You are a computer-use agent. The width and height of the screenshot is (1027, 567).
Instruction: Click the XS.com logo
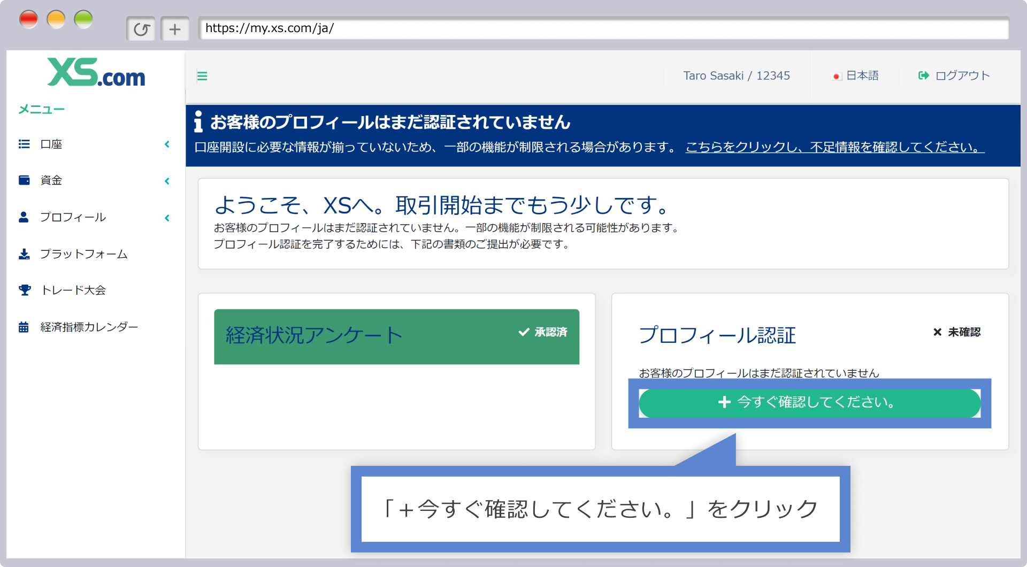96,72
